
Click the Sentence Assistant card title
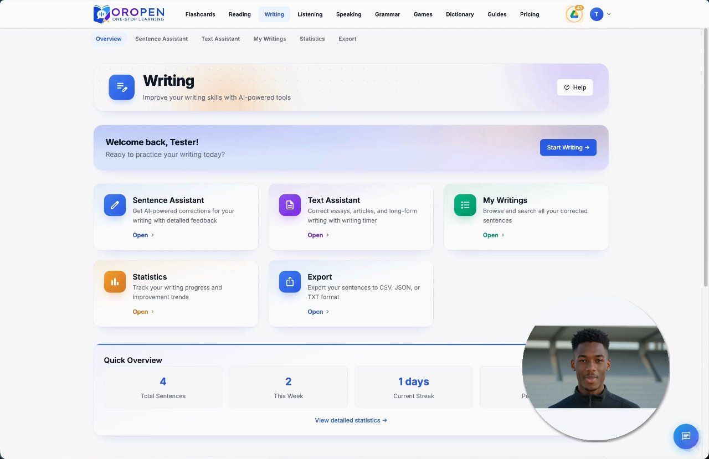168,200
